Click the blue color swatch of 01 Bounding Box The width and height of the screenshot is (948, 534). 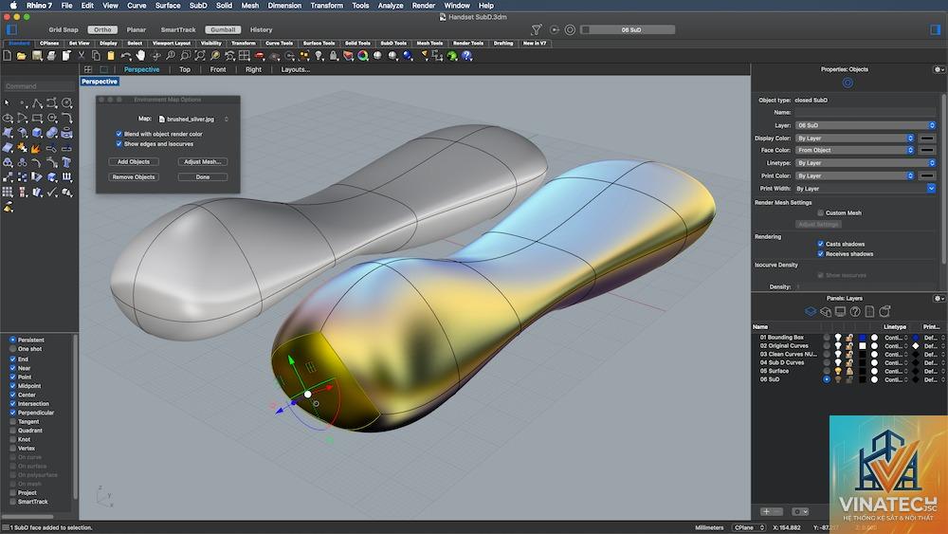tap(862, 338)
